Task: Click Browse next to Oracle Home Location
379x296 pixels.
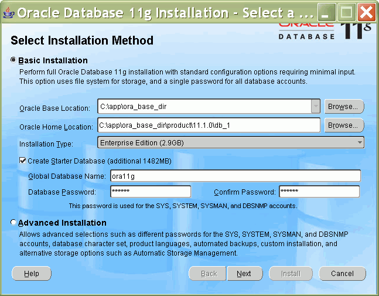Action: (344, 125)
